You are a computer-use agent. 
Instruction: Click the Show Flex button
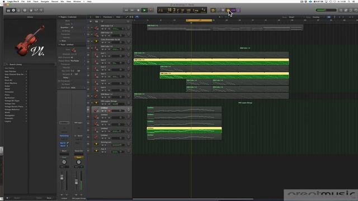[x=131, y=17]
